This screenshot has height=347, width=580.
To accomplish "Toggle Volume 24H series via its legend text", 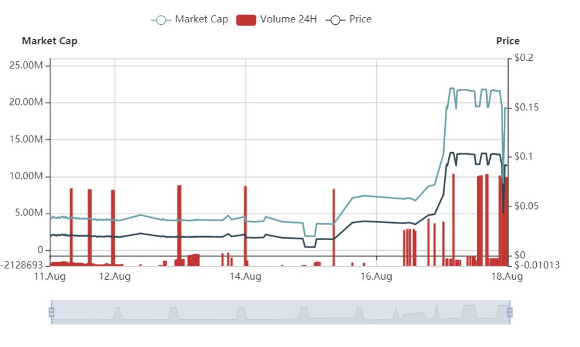I will 288,19.
